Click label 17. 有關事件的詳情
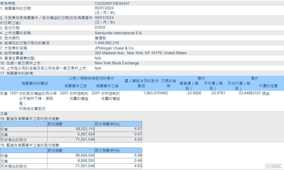Screen dimensions: 284x170 pyautogui.click(x=17, y=73)
